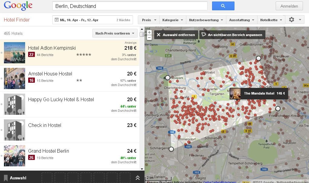
Task: Click the polygon handle near Friedrichshain-Kreuzberg
Action: [x=278, y=108]
